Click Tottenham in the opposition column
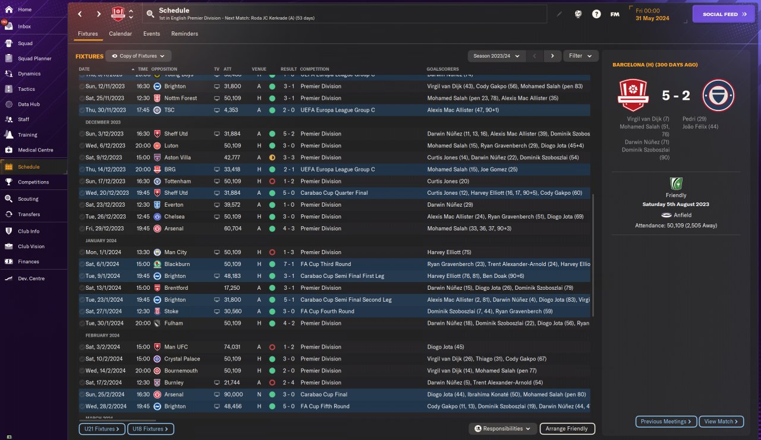This screenshot has height=440, width=761. click(x=177, y=181)
